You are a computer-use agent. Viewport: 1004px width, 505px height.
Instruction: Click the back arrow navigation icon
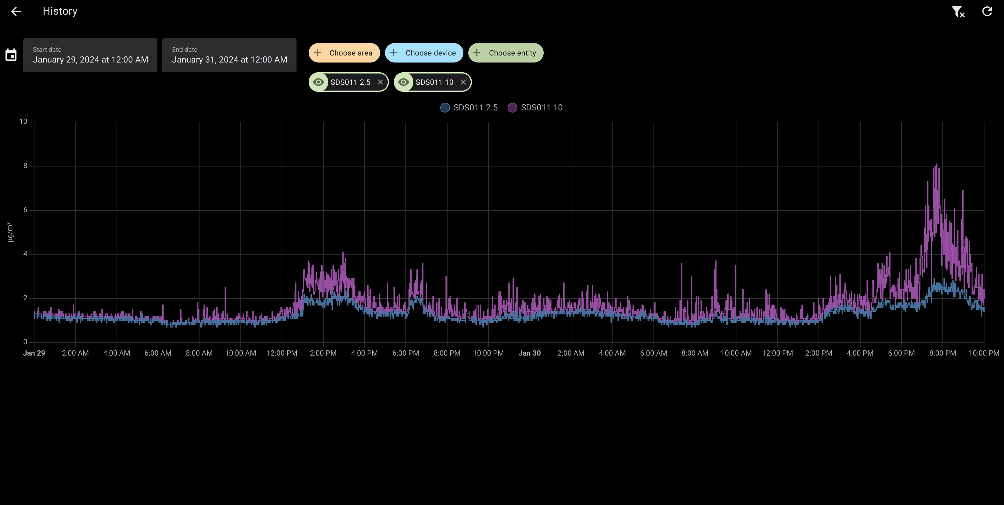[16, 11]
